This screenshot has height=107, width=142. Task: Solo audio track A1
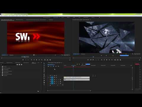tap(58, 80)
